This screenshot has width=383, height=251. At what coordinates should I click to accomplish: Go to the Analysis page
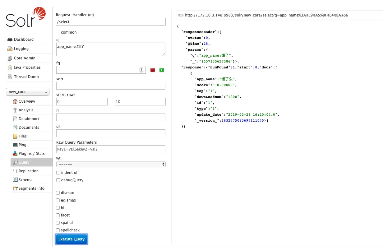[x=26, y=110]
